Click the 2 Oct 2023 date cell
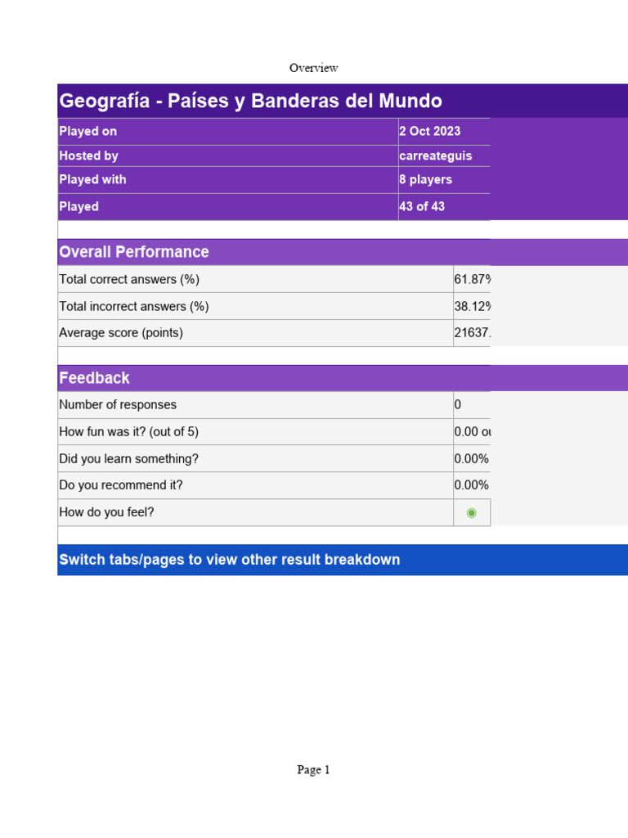This screenshot has width=628, height=838. tap(430, 131)
